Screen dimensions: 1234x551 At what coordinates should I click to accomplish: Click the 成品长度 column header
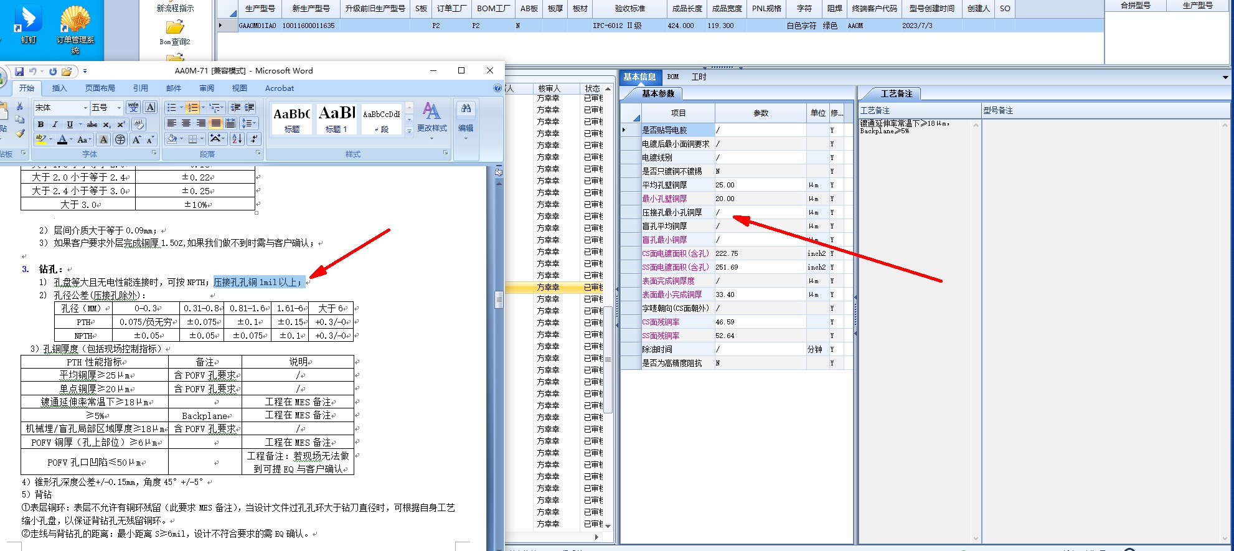pyautogui.click(x=687, y=9)
